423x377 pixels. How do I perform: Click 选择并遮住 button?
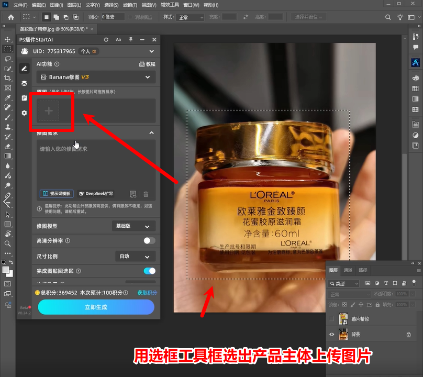point(309,17)
